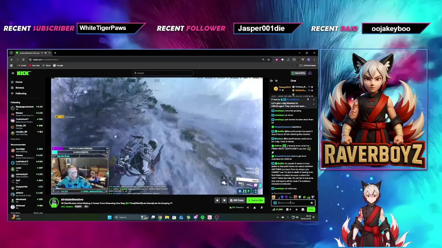This screenshot has width=442, height=248.
Task: Open Windows Start menu
Action: [109, 217]
